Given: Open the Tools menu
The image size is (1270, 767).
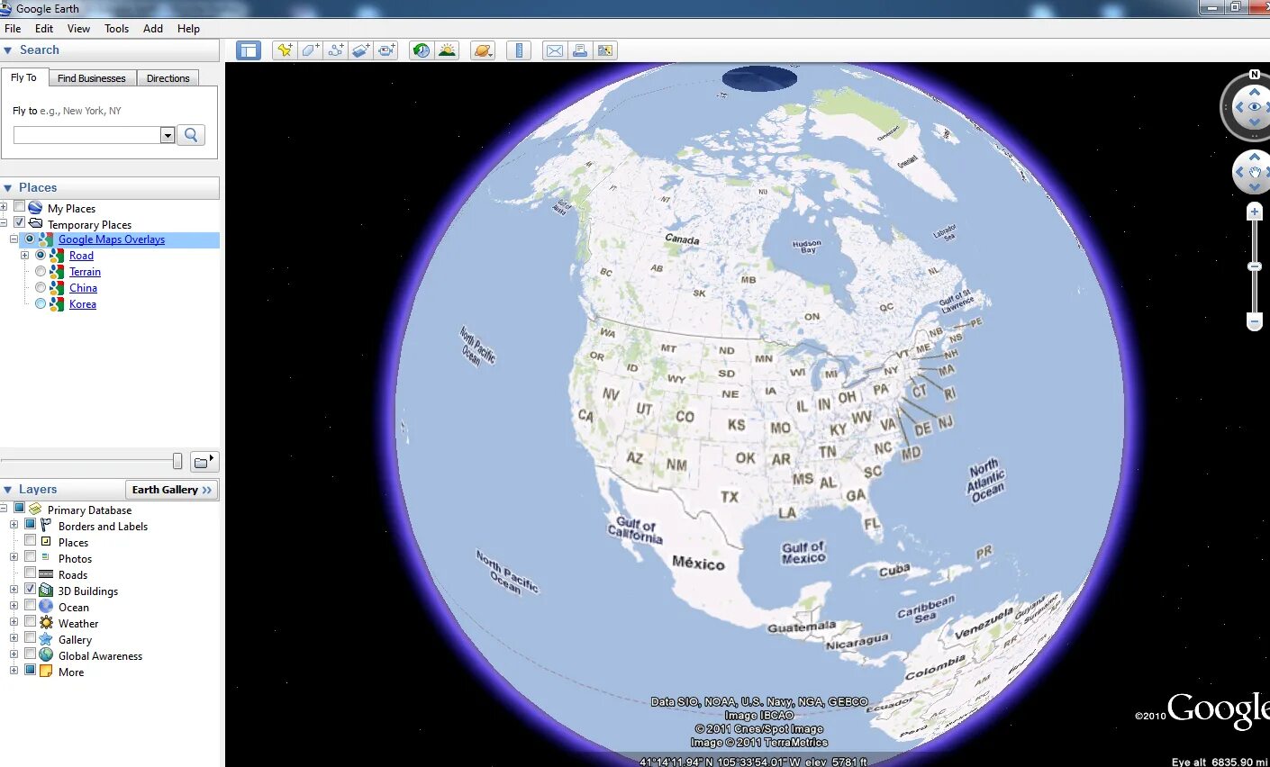Looking at the screenshot, I should 116,29.
